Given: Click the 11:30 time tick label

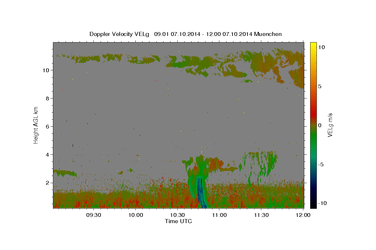Looking at the screenshot, I should tap(261, 215).
